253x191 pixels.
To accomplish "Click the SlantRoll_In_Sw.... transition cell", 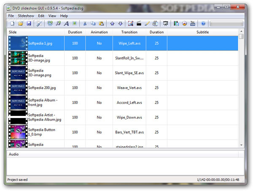I will [x=129, y=58].
